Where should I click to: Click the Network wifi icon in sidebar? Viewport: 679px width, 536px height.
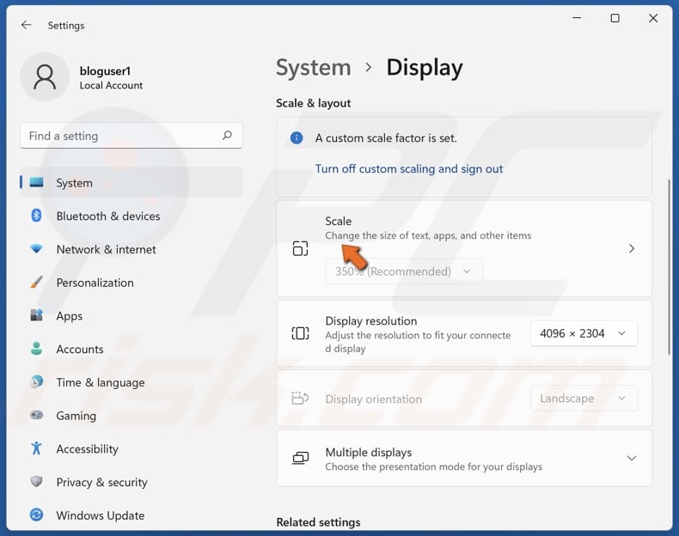36,249
